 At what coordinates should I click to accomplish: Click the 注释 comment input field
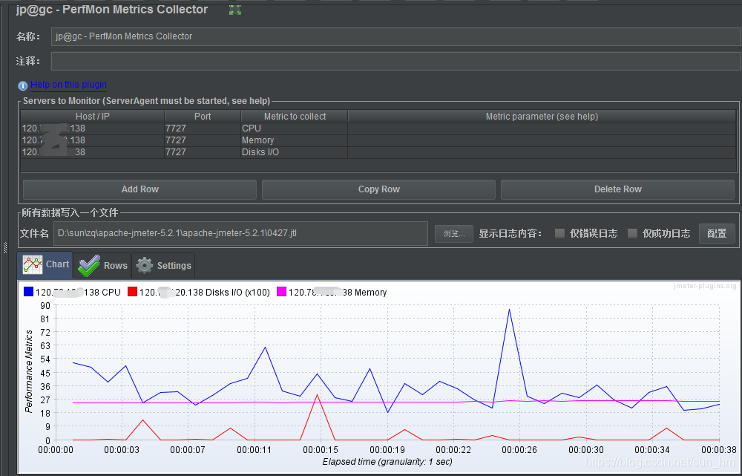tap(395, 61)
